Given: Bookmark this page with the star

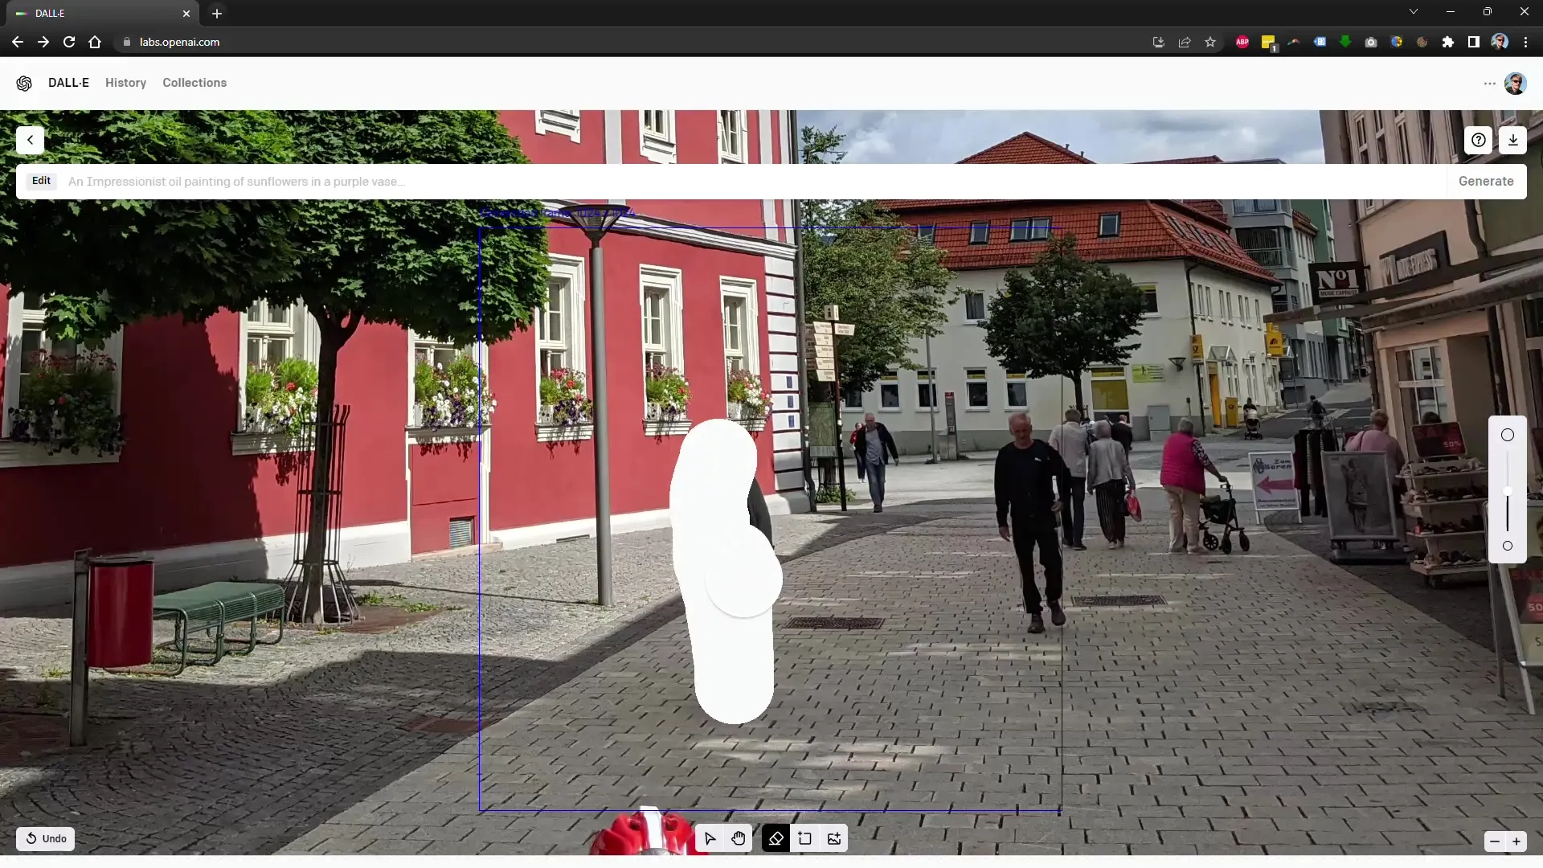Looking at the screenshot, I should [1210, 42].
